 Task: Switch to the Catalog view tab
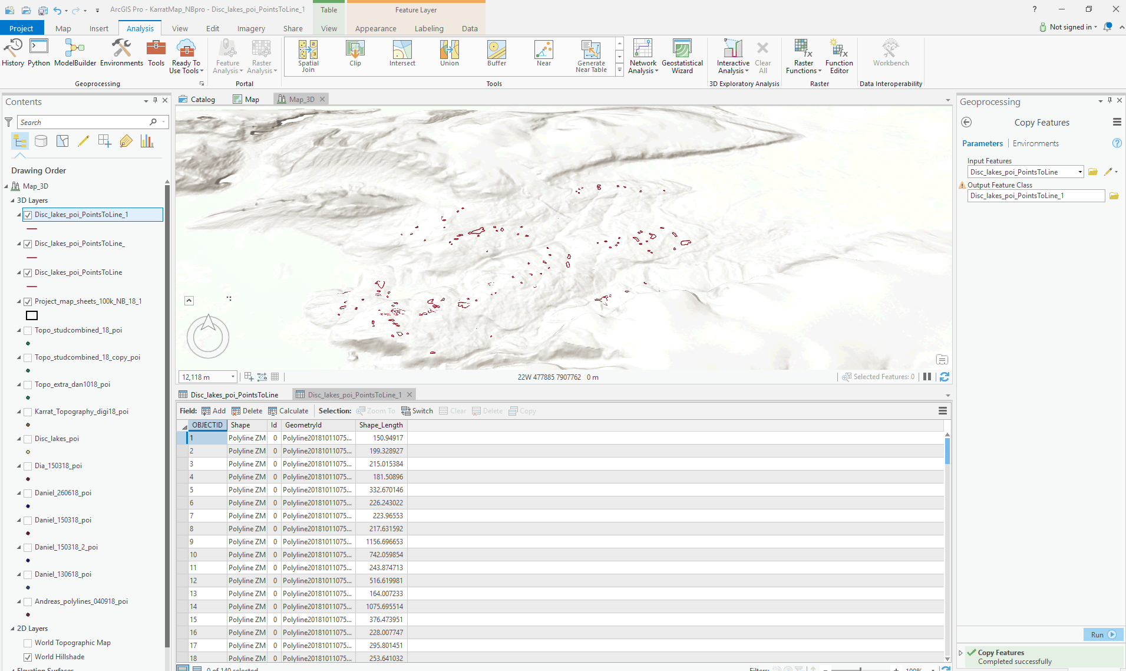click(197, 100)
